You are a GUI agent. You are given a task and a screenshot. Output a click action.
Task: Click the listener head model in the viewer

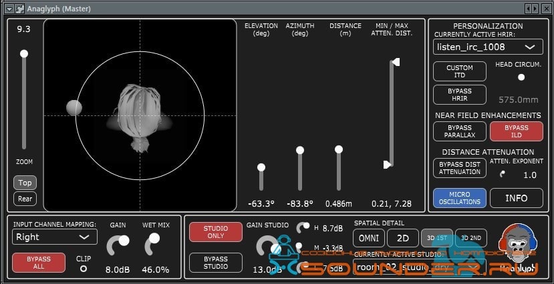point(140,118)
